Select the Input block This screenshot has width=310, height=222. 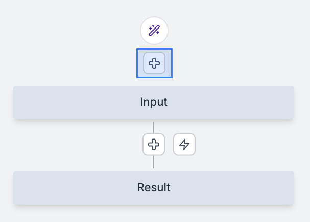77,102
